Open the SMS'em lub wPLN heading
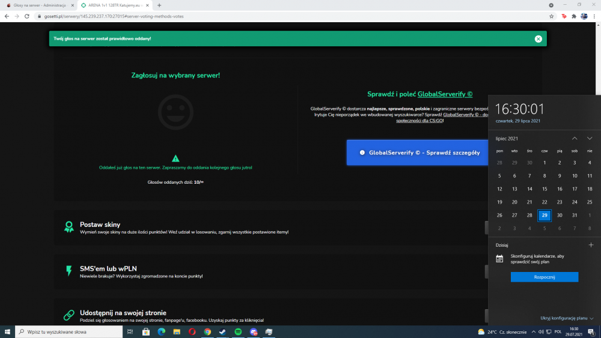601x338 pixels. click(x=108, y=269)
